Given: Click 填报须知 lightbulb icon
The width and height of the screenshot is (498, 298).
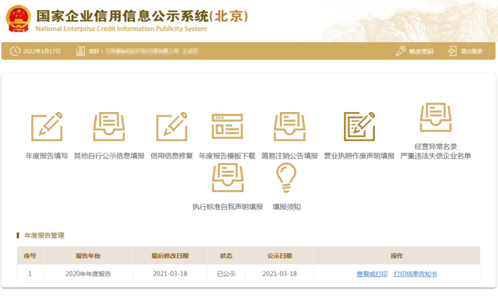Looking at the screenshot, I should click(x=286, y=178).
